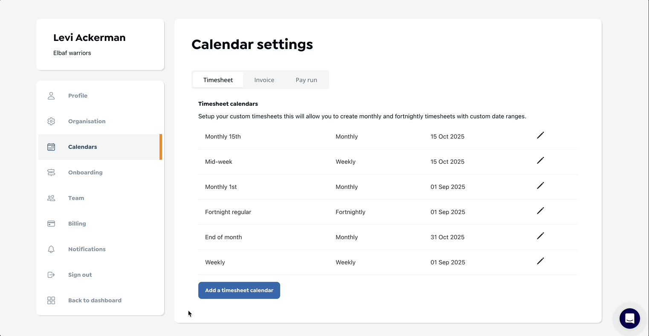The image size is (649, 336).
Task: Select the Timesheet tab
Action: coord(218,80)
